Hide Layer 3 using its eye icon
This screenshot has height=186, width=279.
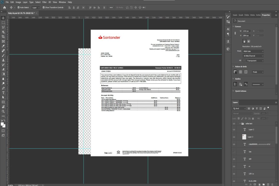coord(234,137)
